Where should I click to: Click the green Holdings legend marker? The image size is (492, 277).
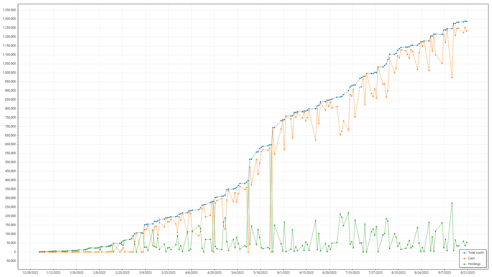[x=464, y=264]
